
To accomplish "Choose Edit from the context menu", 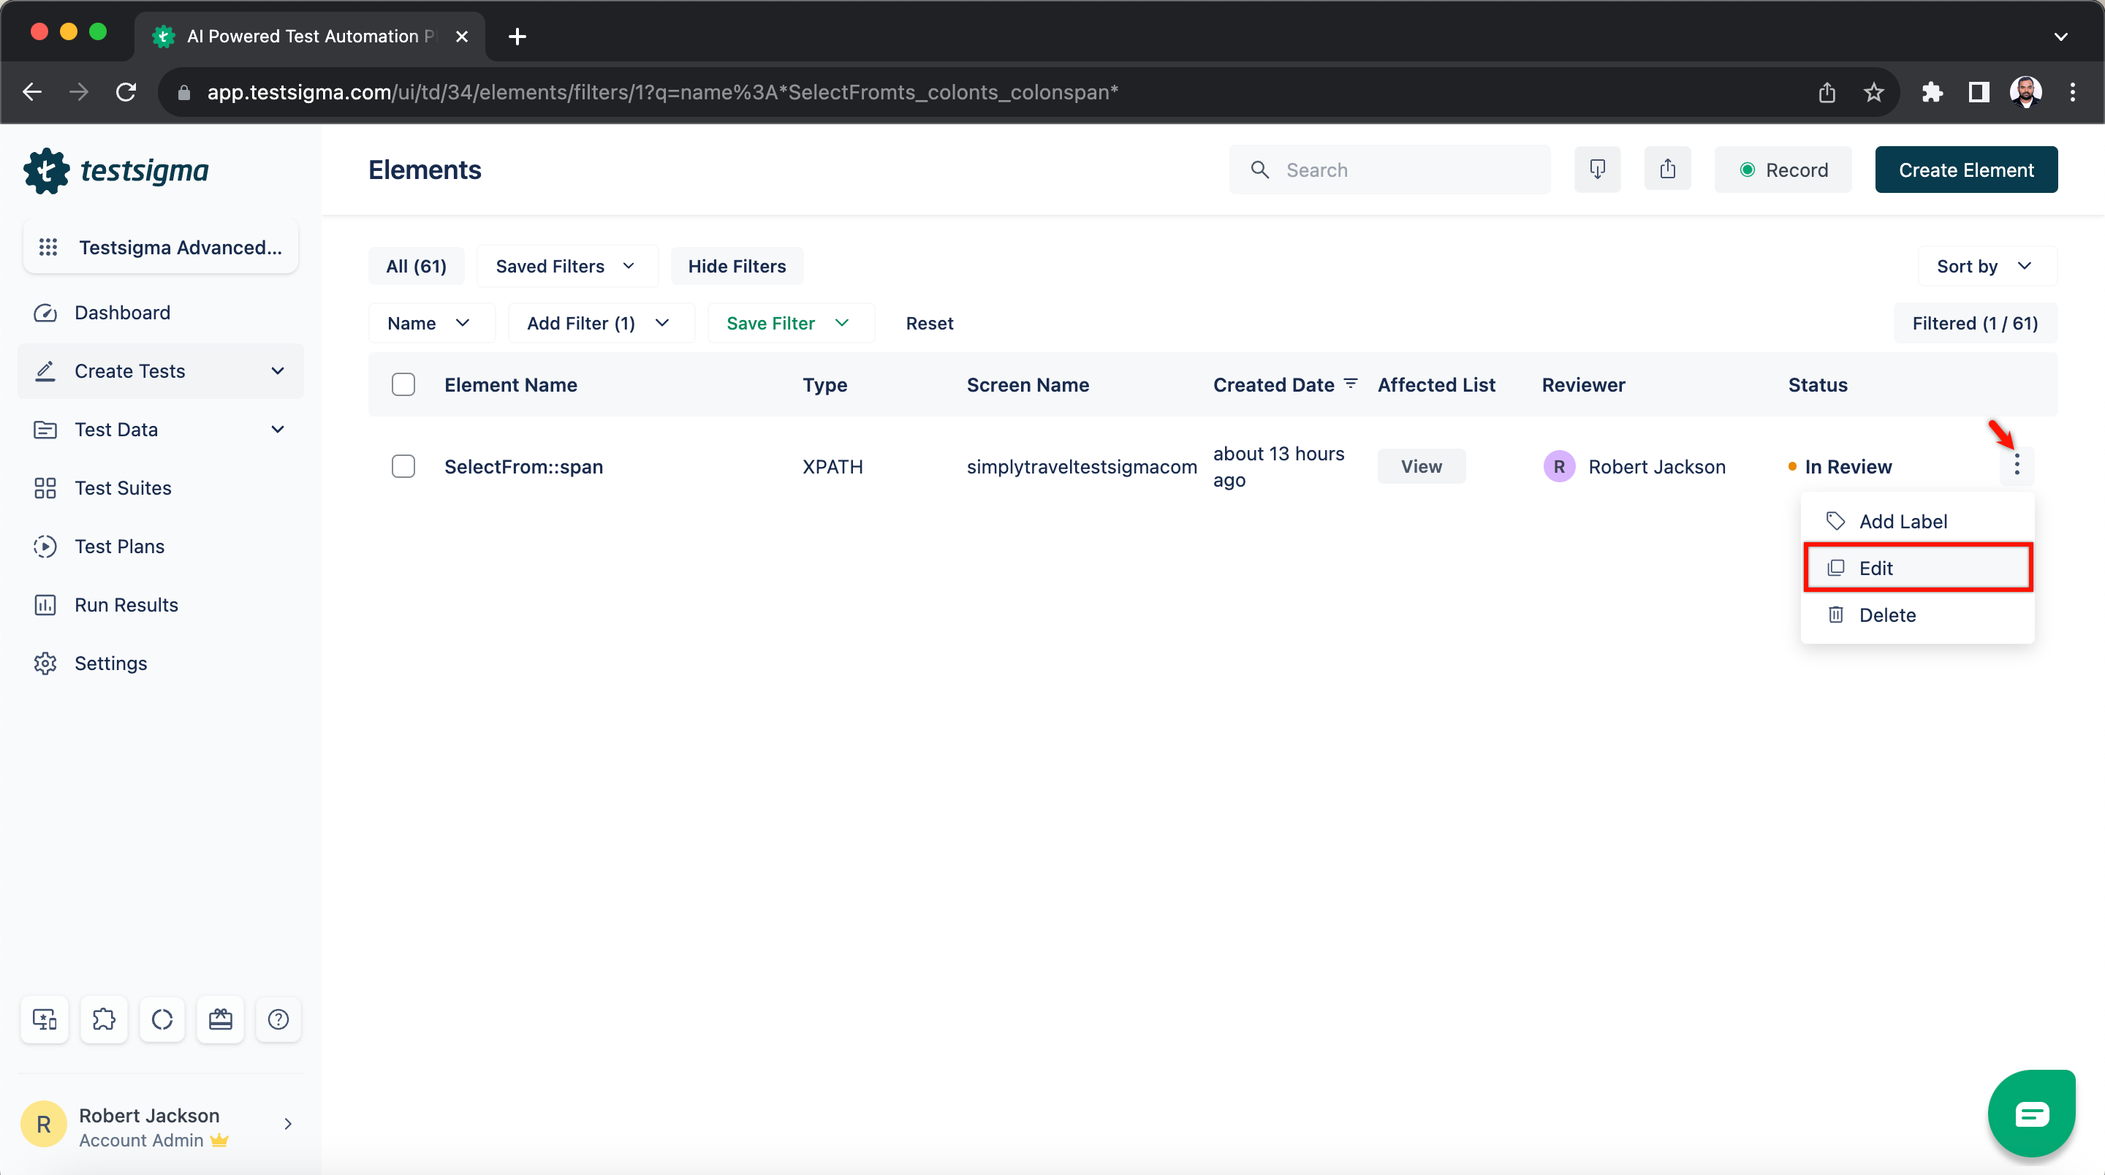I will 1917,568.
